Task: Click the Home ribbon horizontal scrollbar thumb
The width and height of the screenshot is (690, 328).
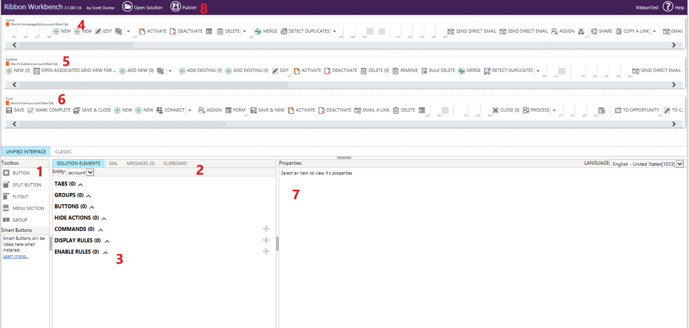Action: point(76,45)
